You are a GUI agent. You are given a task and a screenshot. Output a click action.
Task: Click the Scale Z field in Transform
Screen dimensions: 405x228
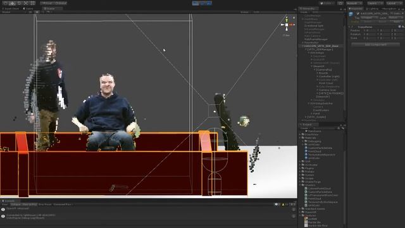[x=399, y=38]
